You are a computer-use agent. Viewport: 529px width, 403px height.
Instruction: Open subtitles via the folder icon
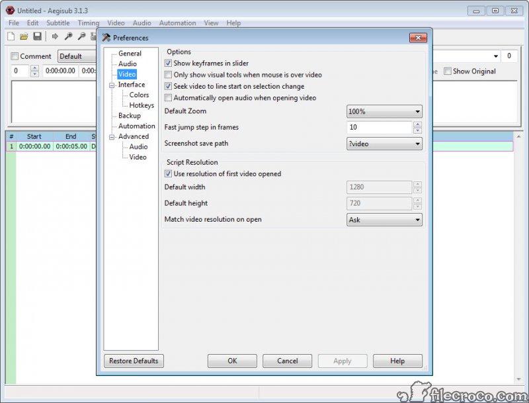(x=24, y=36)
